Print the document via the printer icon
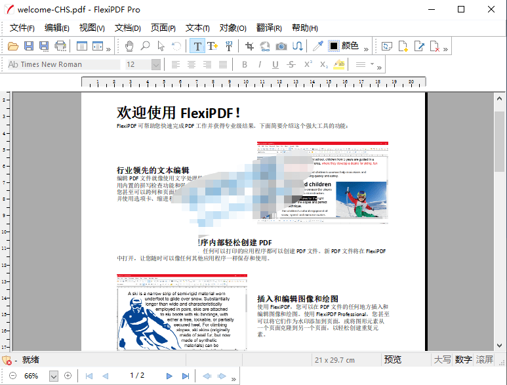The width and height of the screenshot is (507, 385). point(60,46)
